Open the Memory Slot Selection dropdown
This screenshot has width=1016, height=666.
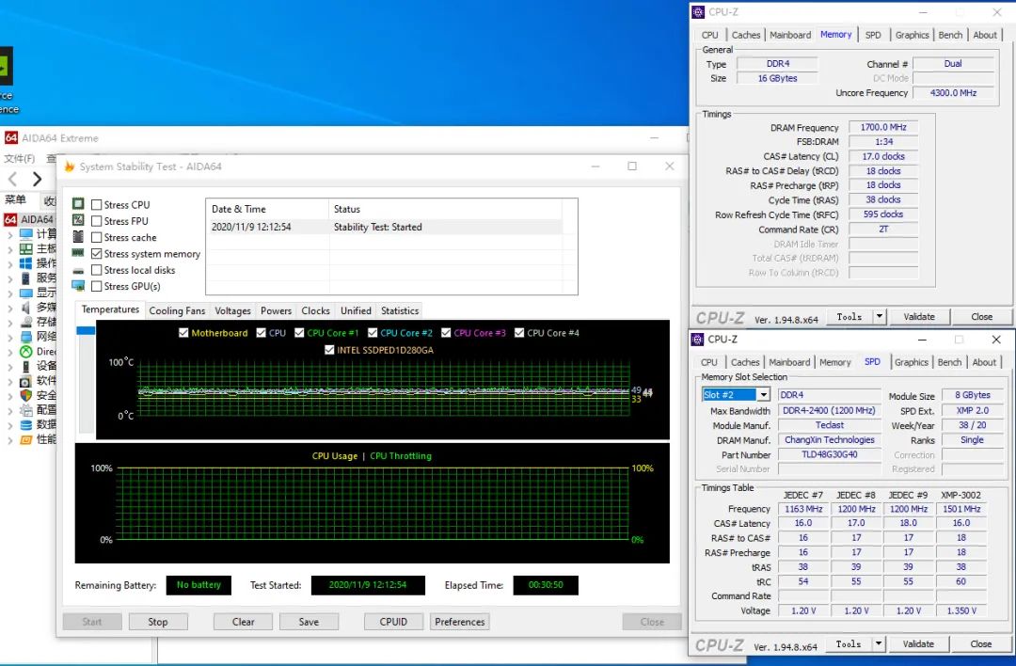[763, 395]
